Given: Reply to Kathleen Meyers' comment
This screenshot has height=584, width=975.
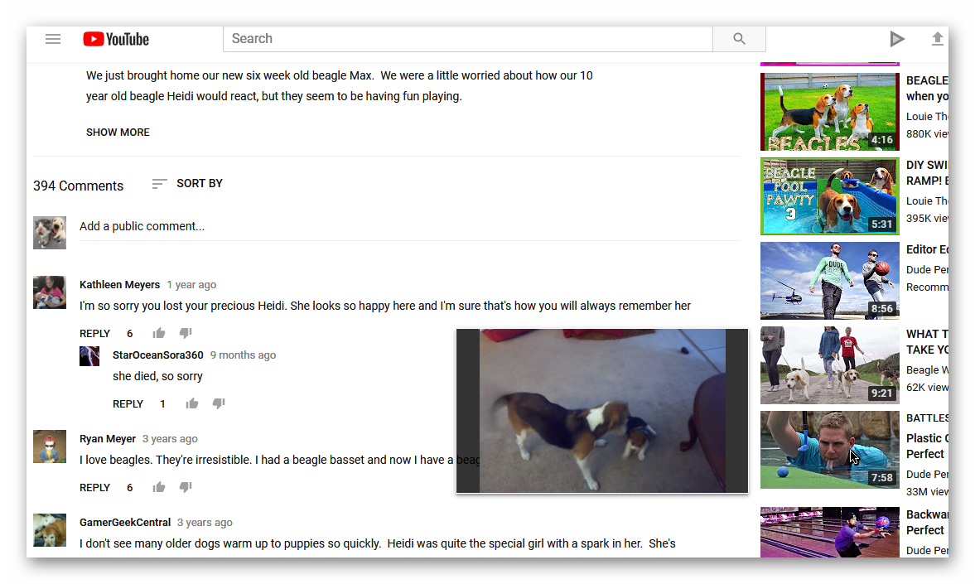Looking at the screenshot, I should 94,333.
